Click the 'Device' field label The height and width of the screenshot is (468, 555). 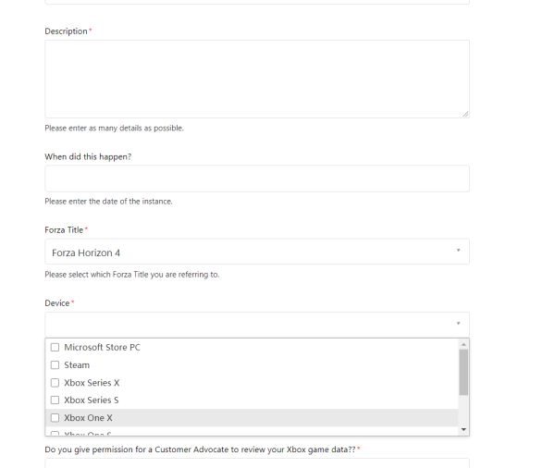(57, 302)
